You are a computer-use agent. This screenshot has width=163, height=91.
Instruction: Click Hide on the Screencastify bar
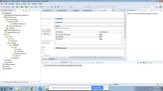106,88
